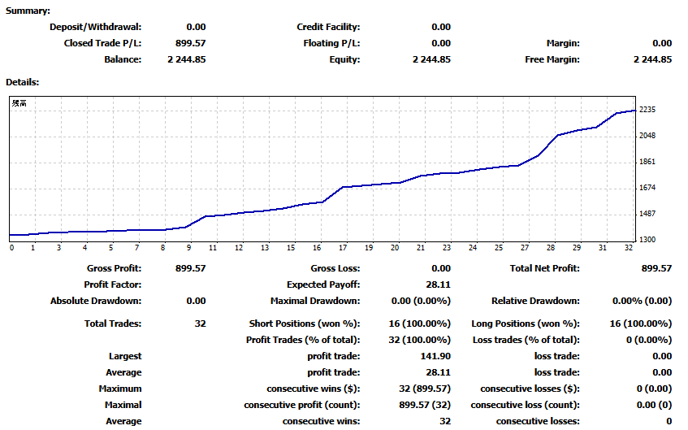Screen dimensions: 688x430
Task: Select Largest profit trade value 141.90
Action: (435, 356)
